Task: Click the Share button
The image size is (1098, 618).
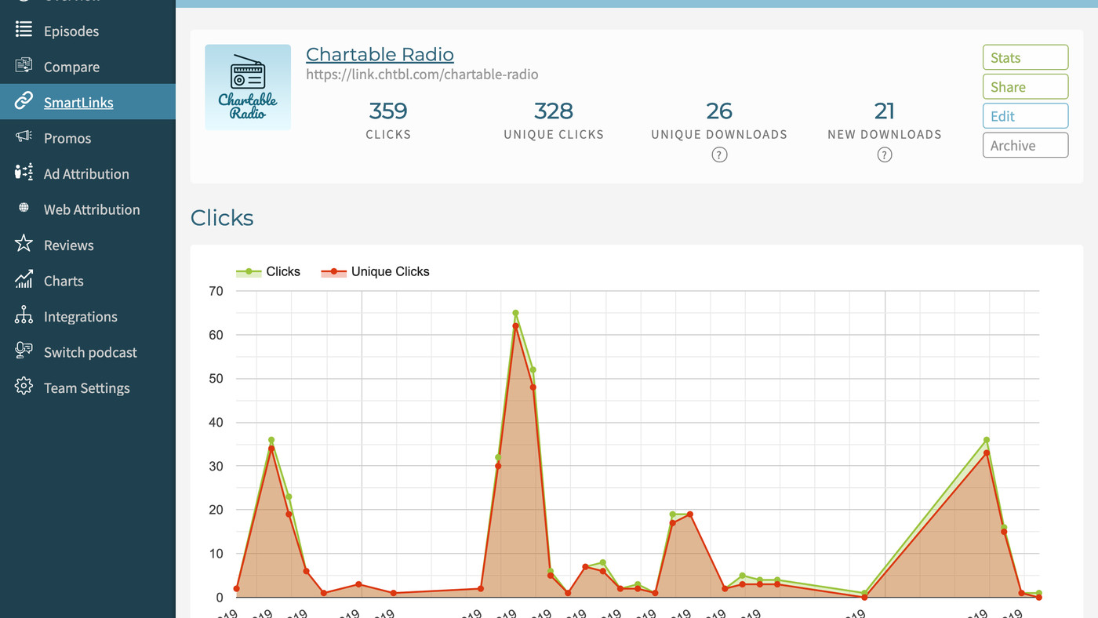Action: click(x=1025, y=86)
